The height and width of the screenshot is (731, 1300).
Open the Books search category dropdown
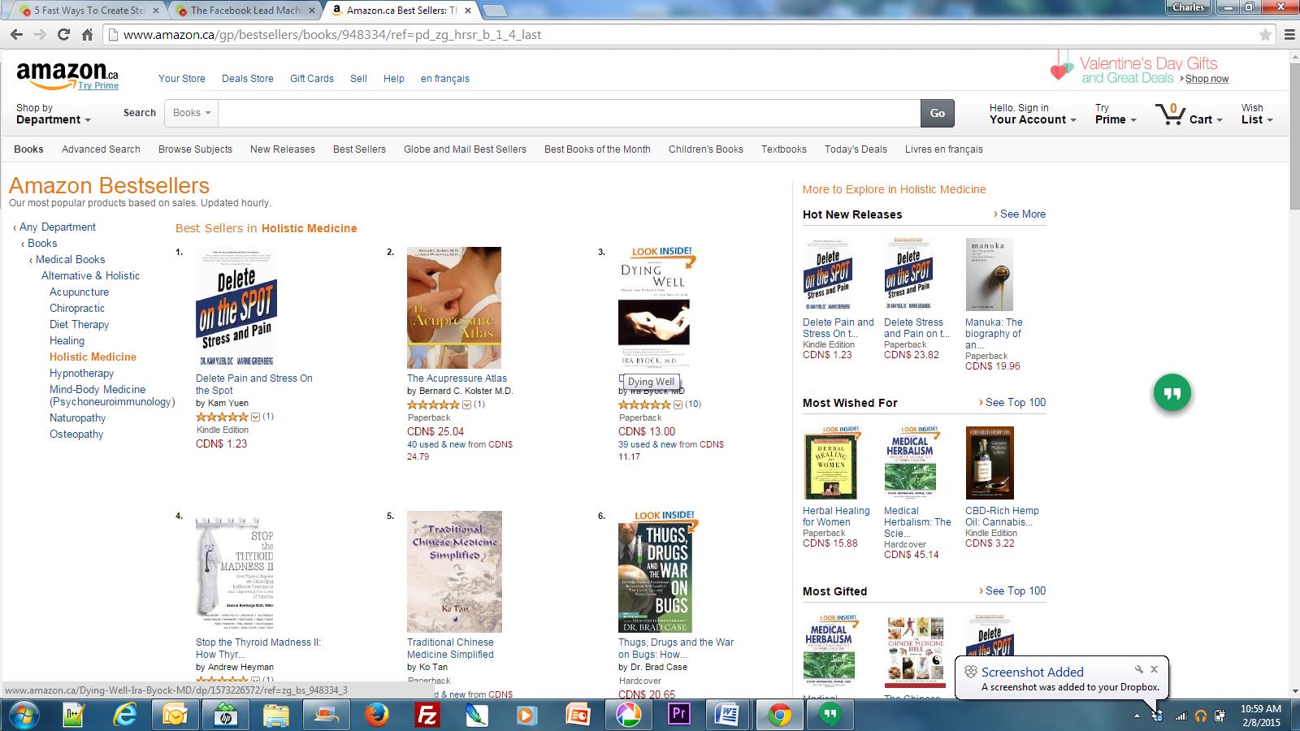click(x=192, y=113)
